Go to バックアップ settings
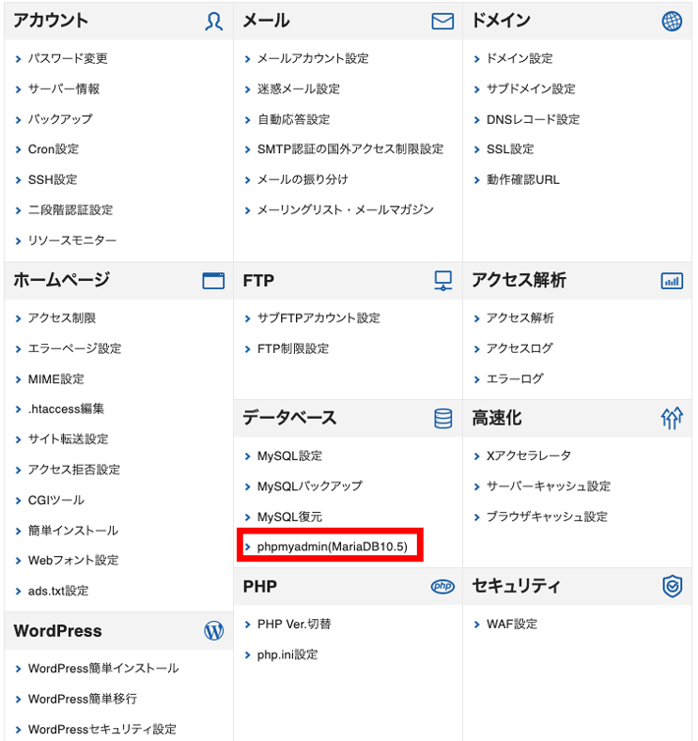Screen dimensions: 698x741 tap(60, 119)
